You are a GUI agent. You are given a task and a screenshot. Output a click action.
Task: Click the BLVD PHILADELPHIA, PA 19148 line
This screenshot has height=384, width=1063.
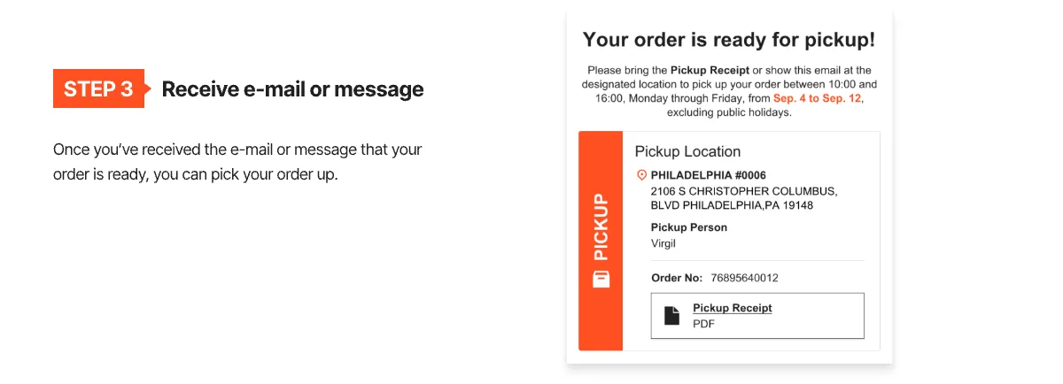pyautogui.click(x=732, y=205)
